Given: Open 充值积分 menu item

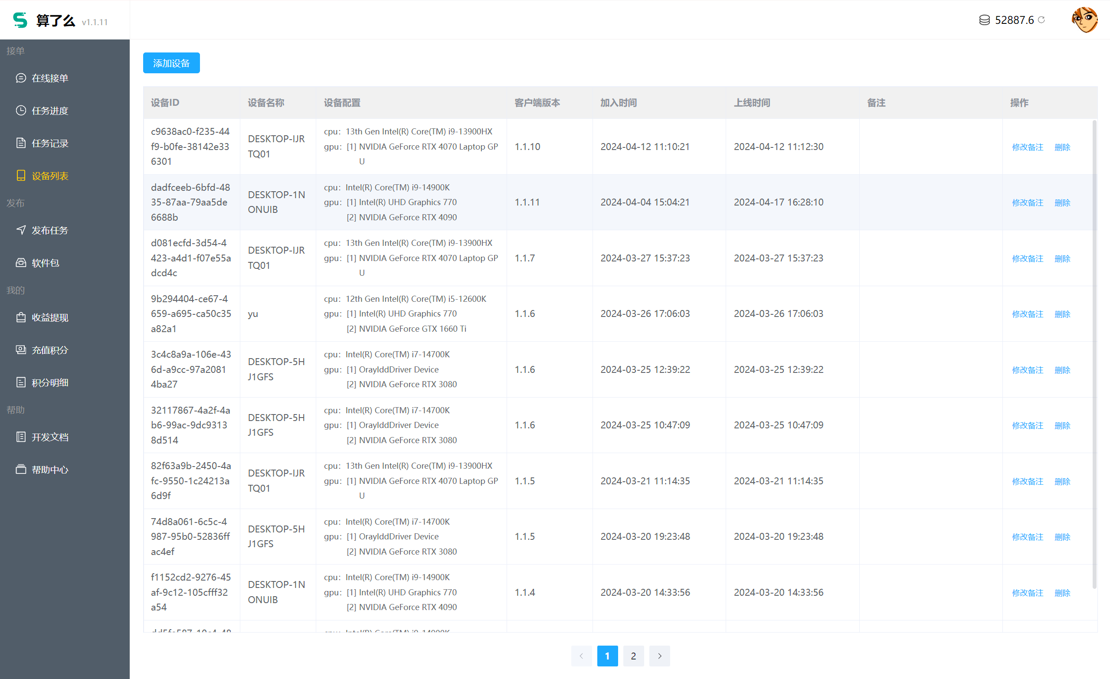Looking at the screenshot, I should click(49, 350).
